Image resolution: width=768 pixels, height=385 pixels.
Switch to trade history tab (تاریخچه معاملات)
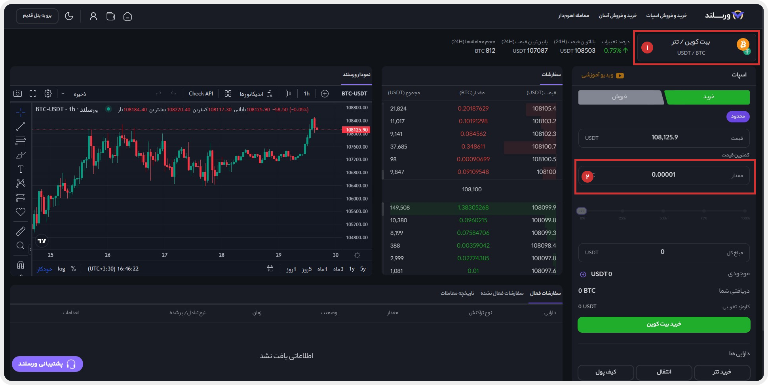457,293
